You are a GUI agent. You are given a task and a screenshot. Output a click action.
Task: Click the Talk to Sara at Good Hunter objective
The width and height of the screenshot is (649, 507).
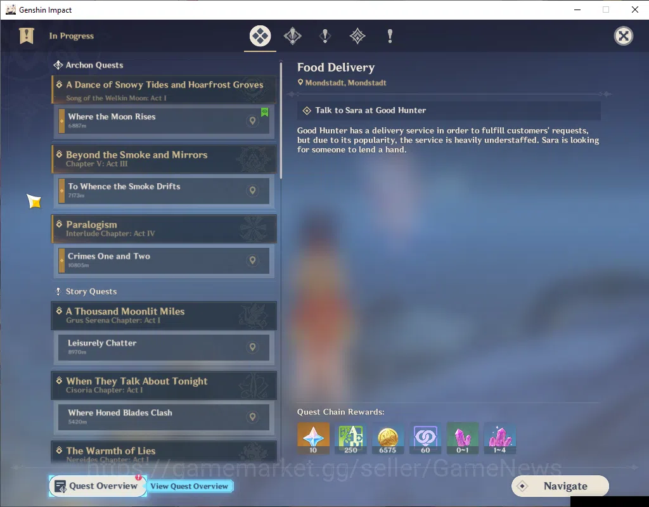coord(449,110)
